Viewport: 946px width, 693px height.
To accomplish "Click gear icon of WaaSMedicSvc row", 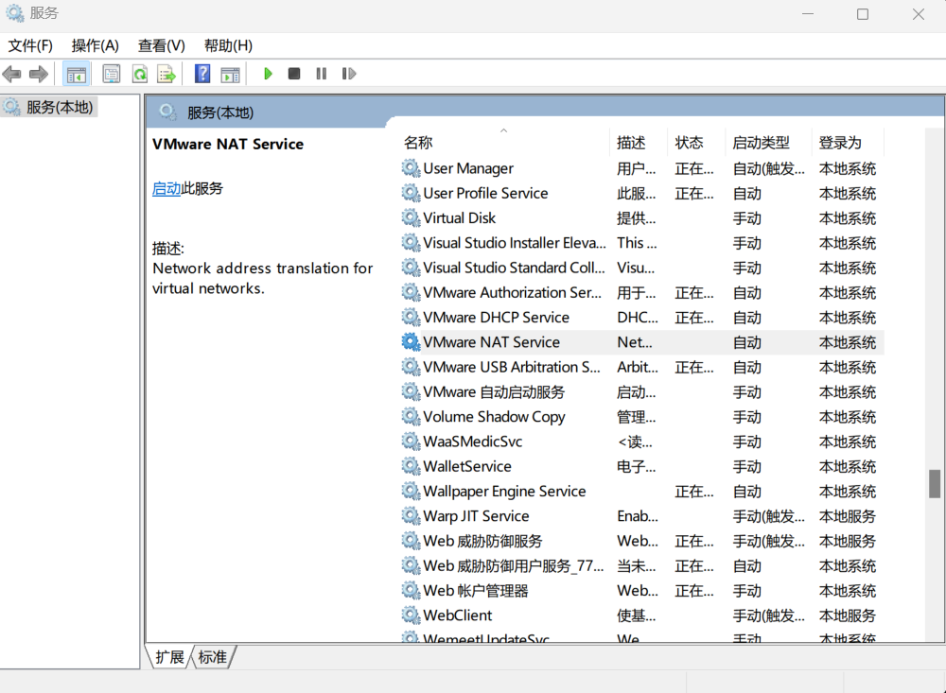I will (x=411, y=442).
